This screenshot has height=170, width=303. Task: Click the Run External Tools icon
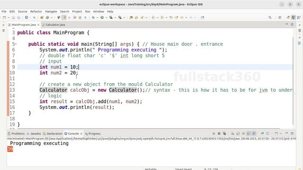point(120,17)
